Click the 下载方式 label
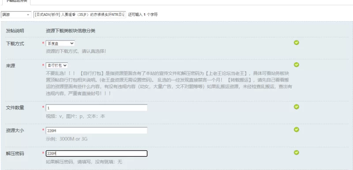Viewport: 353px width, 170px height. (15, 43)
